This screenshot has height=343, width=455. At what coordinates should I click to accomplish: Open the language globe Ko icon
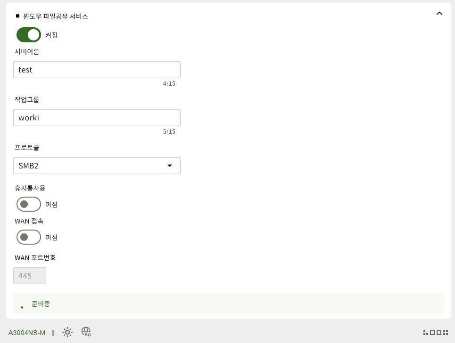pos(86,332)
